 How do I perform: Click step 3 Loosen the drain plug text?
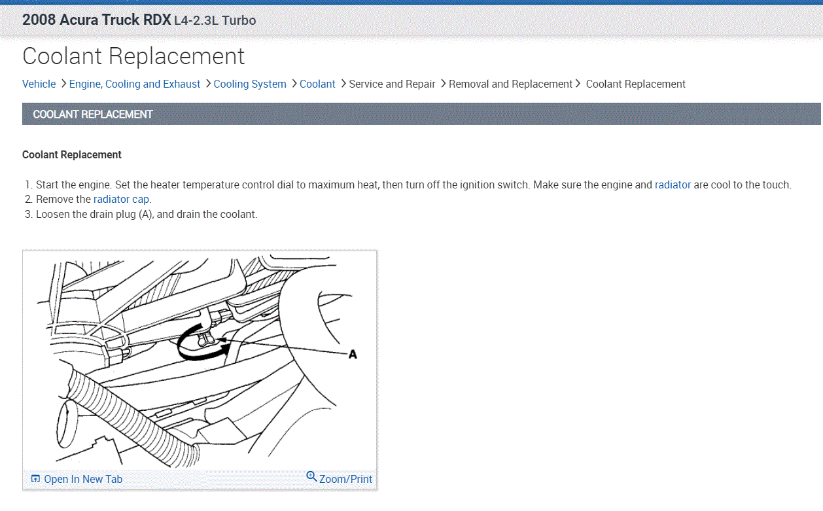(x=147, y=214)
